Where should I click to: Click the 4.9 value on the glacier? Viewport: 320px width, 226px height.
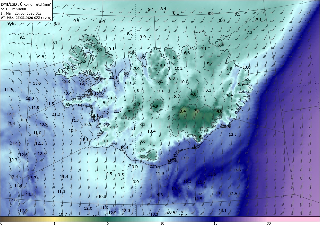155,106
